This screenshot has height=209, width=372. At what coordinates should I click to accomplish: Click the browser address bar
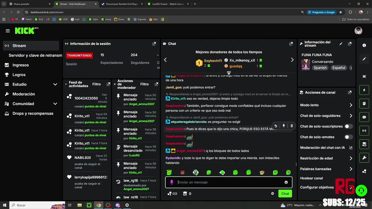163,12
